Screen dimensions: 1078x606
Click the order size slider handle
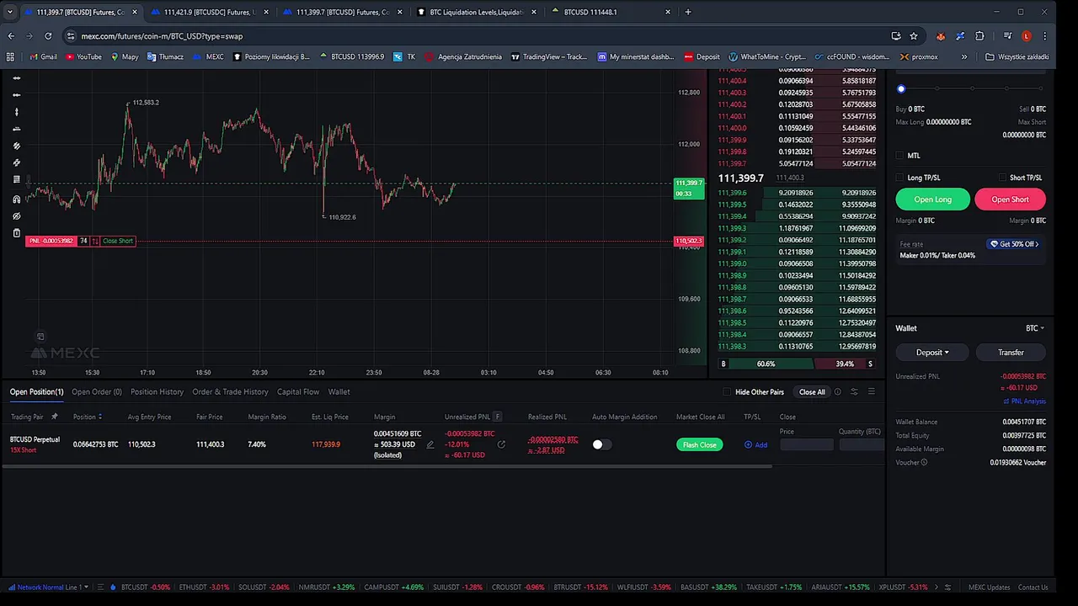[x=901, y=88]
